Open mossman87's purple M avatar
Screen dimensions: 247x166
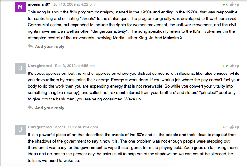20,7
